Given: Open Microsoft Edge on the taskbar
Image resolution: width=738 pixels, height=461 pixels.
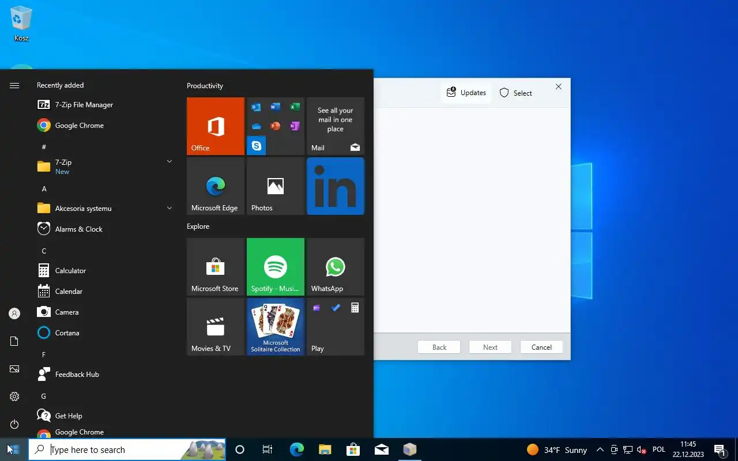Looking at the screenshot, I should tap(297, 449).
